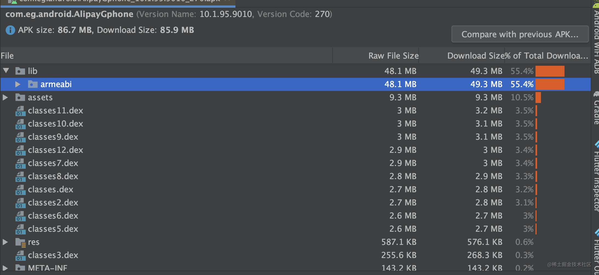Select the classes6.dex file name
This screenshot has height=275, width=599.
53,216
